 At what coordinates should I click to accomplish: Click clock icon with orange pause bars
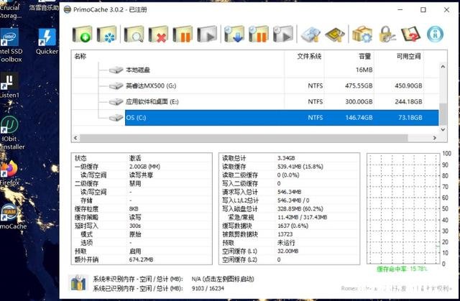[x=259, y=34]
